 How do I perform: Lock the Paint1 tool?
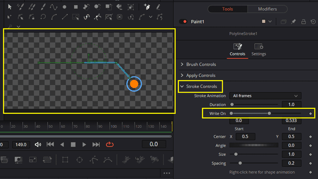(304, 21)
